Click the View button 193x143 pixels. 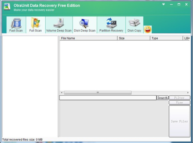coord(179,102)
